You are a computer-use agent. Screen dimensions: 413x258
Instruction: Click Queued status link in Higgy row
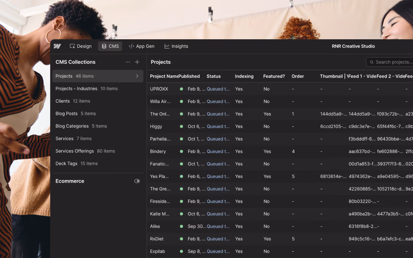(x=218, y=126)
